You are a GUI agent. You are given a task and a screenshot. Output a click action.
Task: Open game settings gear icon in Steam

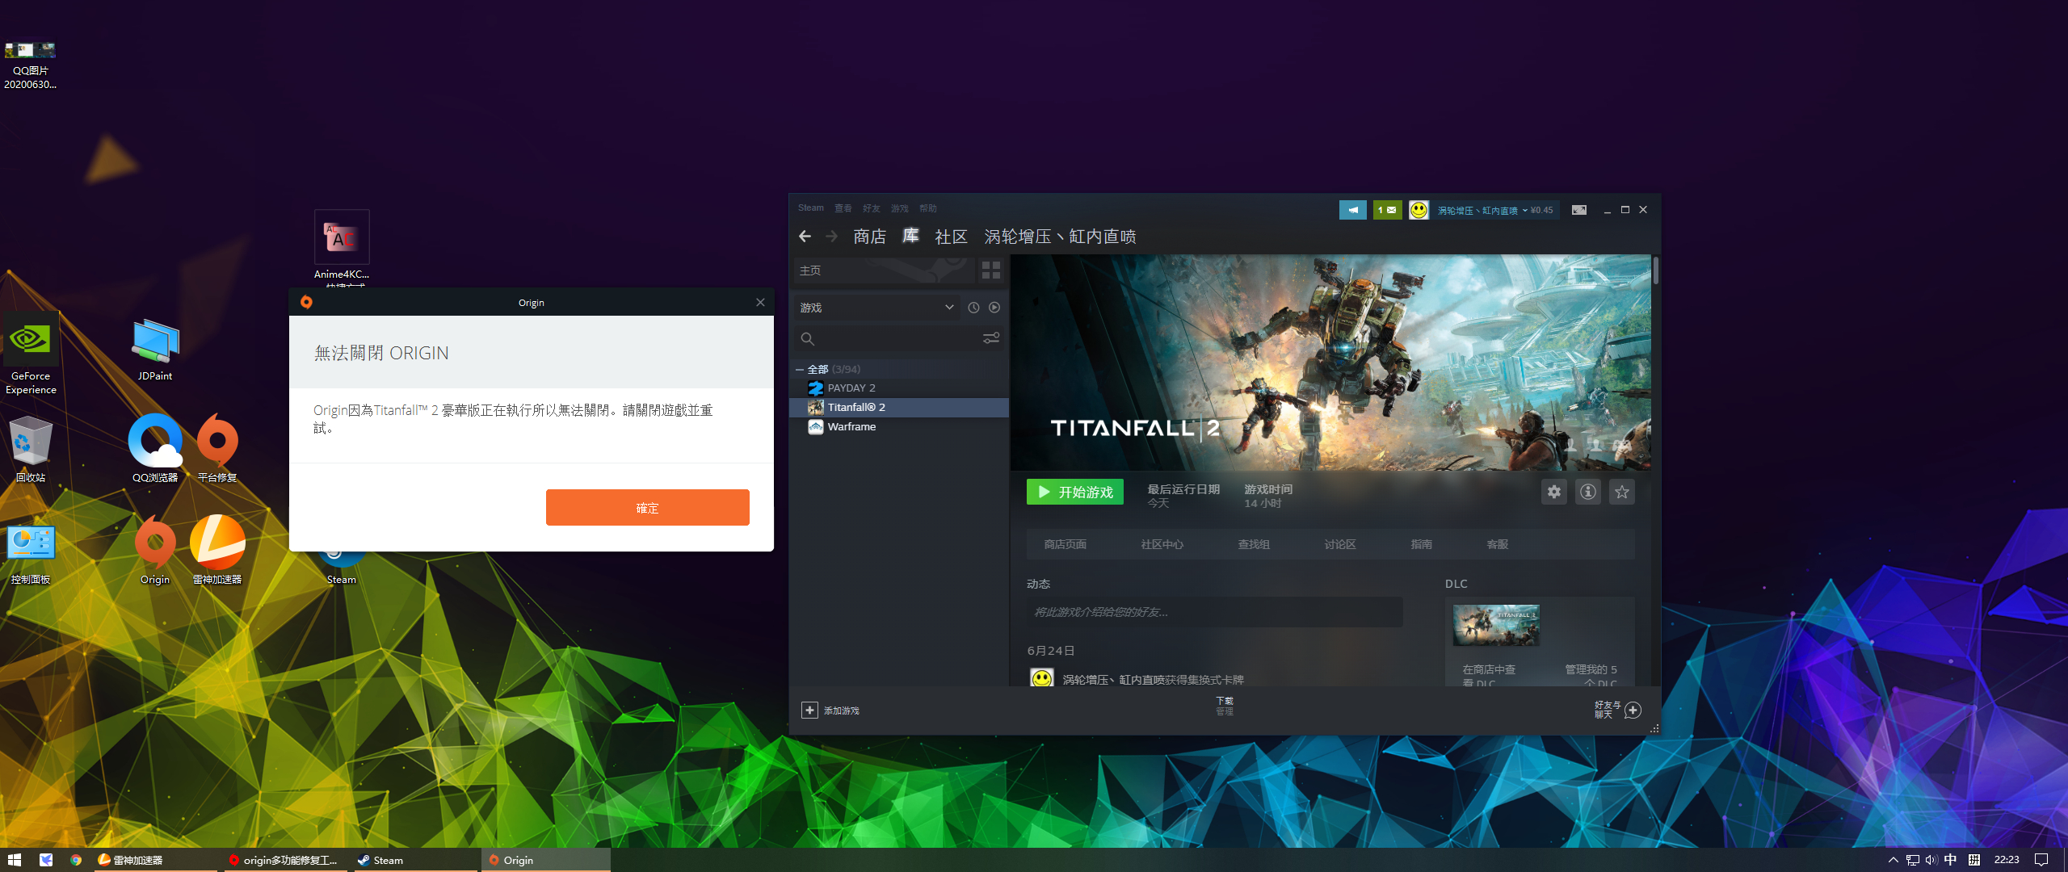click(x=1553, y=492)
